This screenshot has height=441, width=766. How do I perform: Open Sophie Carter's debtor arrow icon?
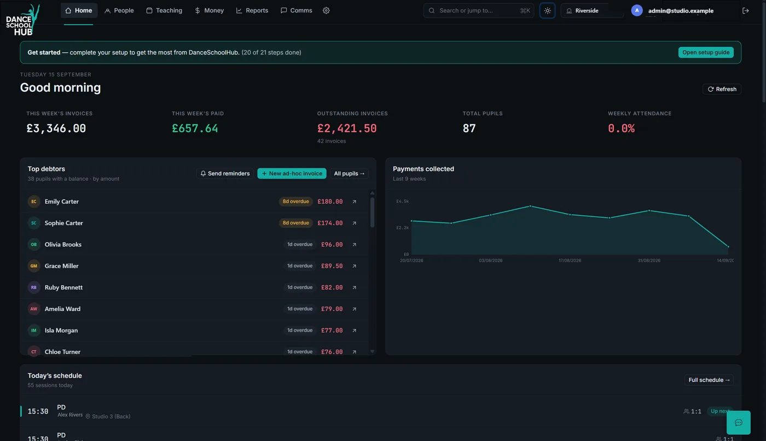click(354, 223)
